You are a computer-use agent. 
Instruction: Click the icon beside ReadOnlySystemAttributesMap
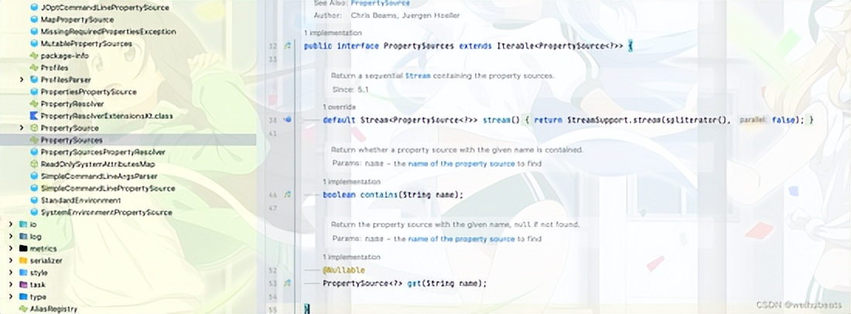coord(34,164)
